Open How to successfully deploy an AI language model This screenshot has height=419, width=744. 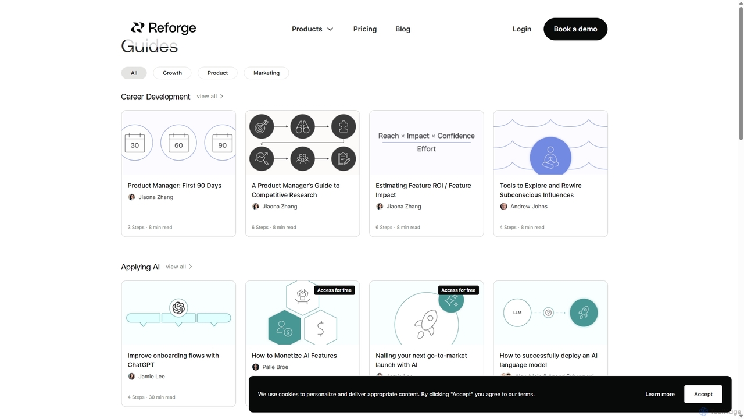548,360
